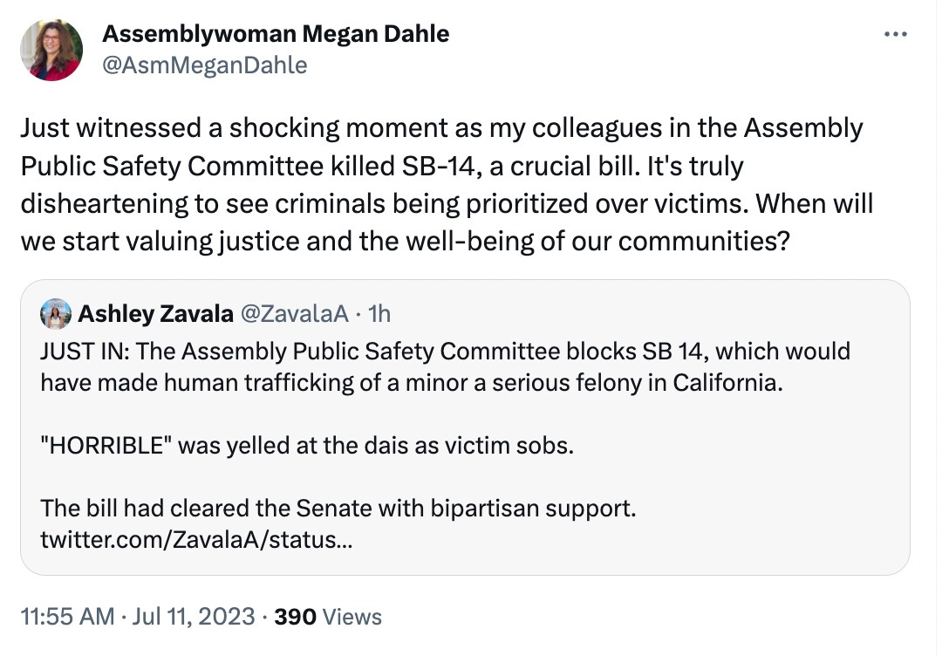Click the Jul 11, 2023 date
Viewport: 949px width, 656px height.
[194, 617]
